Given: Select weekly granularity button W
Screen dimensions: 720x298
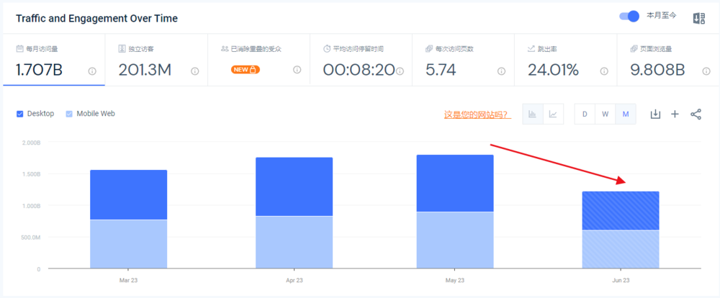Looking at the screenshot, I should [x=605, y=114].
